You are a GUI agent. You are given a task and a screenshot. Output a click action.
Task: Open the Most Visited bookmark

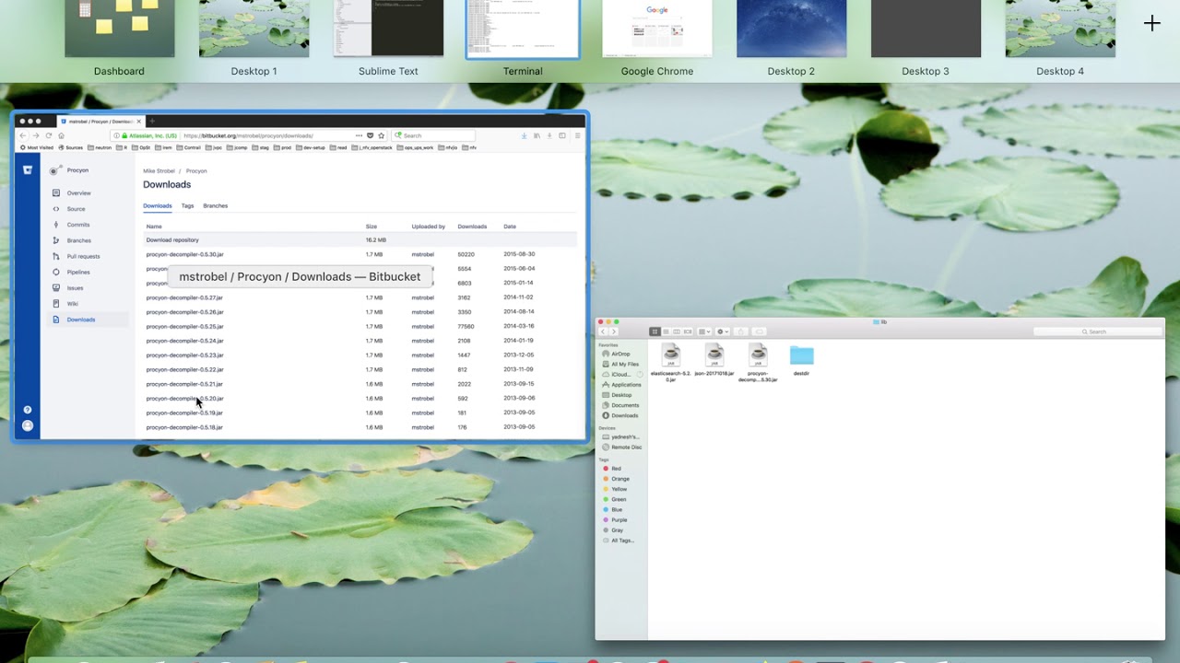click(37, 147)
